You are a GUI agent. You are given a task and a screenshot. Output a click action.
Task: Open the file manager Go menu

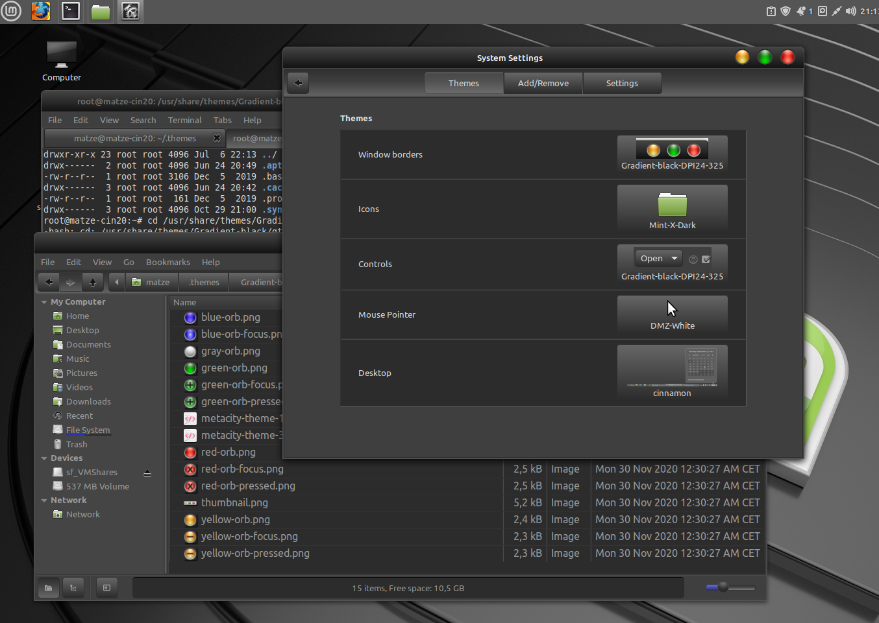[129, 262]
